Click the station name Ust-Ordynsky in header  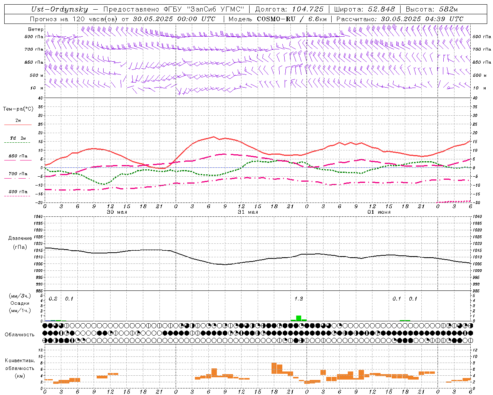pos(60,9)
